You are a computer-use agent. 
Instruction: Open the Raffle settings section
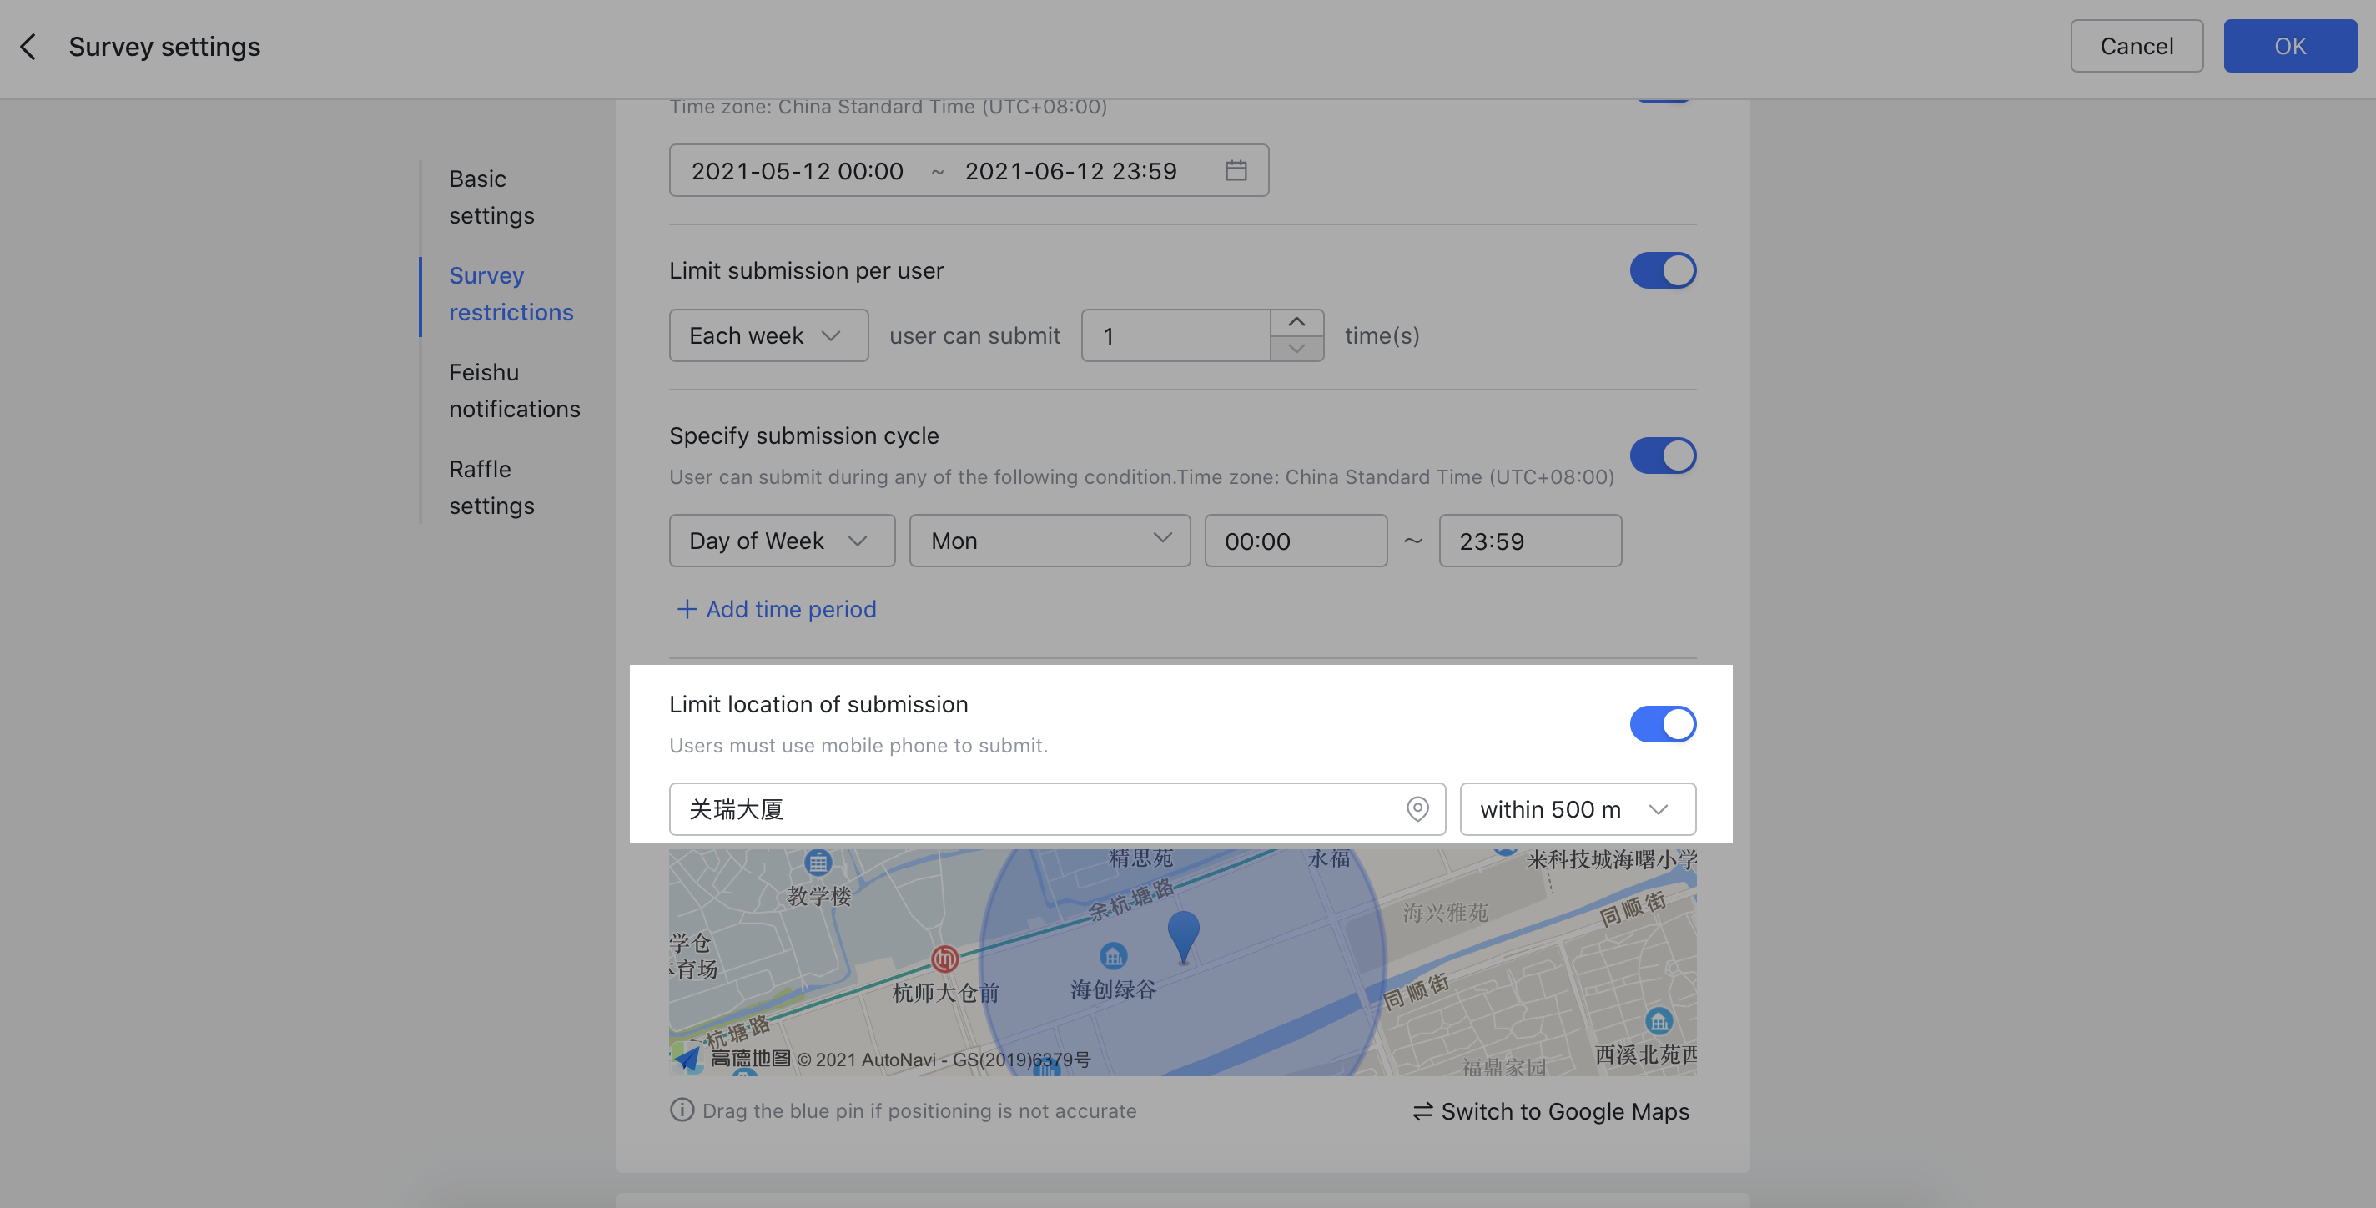[x=491, y=486]
